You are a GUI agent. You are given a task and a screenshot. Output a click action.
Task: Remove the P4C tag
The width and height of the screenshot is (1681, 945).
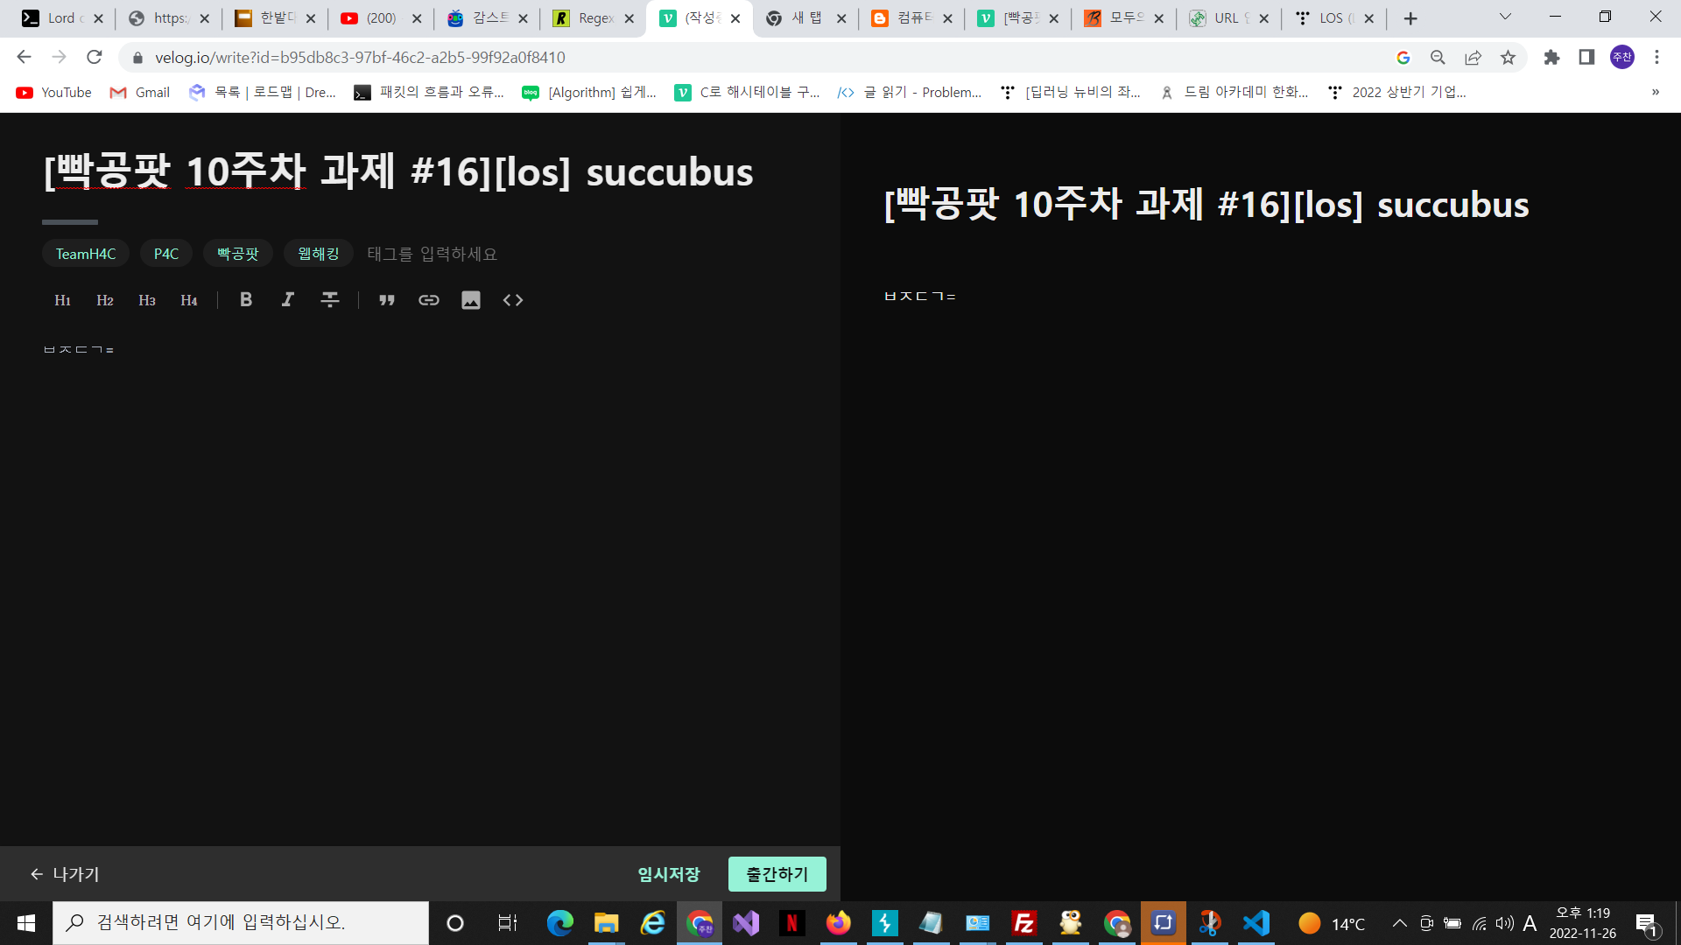pos(165,253)
